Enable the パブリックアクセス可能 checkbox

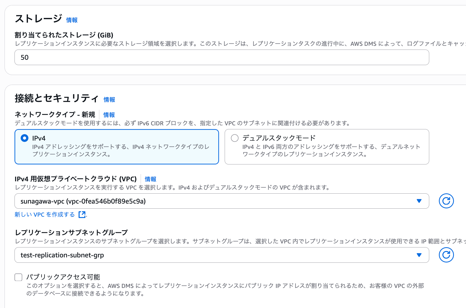click(19, 277)
